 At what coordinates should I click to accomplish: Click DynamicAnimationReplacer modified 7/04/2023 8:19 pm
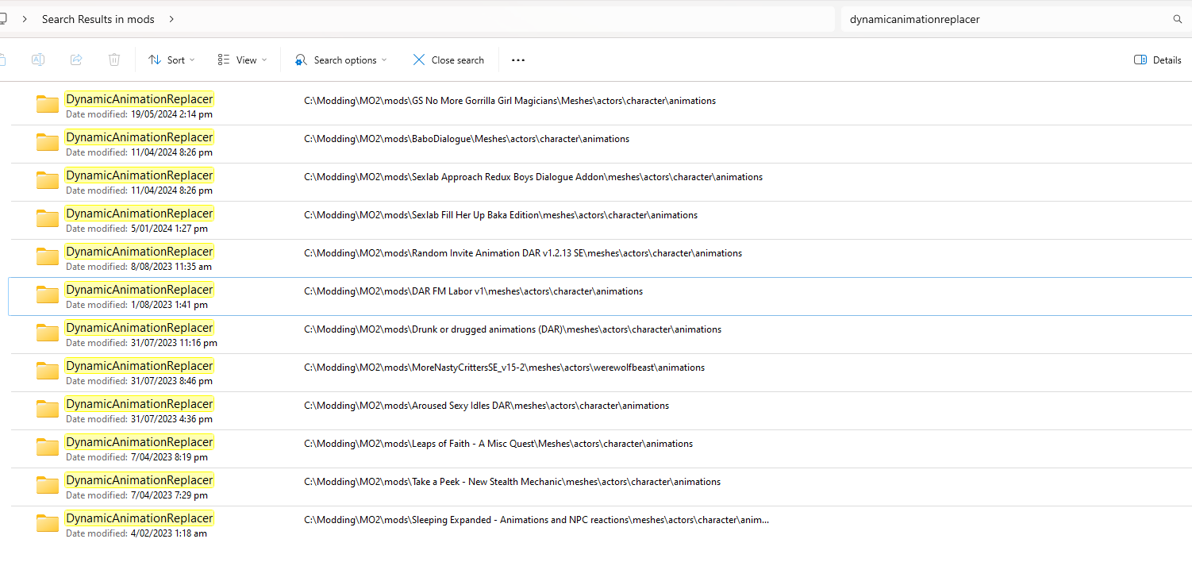click(x=140, y=442)
